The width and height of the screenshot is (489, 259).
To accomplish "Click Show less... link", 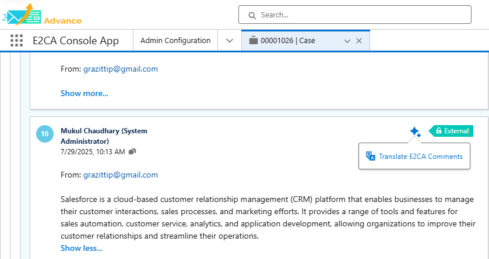I will point(82,248).
